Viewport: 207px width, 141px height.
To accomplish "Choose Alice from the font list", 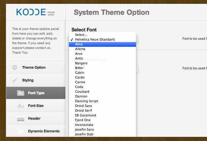I will (x=79, y=44).
